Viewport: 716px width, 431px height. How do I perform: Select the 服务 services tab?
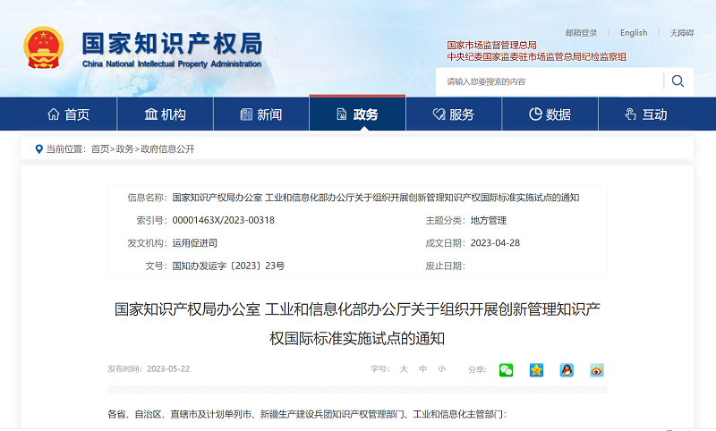click(x=454, y=114)
